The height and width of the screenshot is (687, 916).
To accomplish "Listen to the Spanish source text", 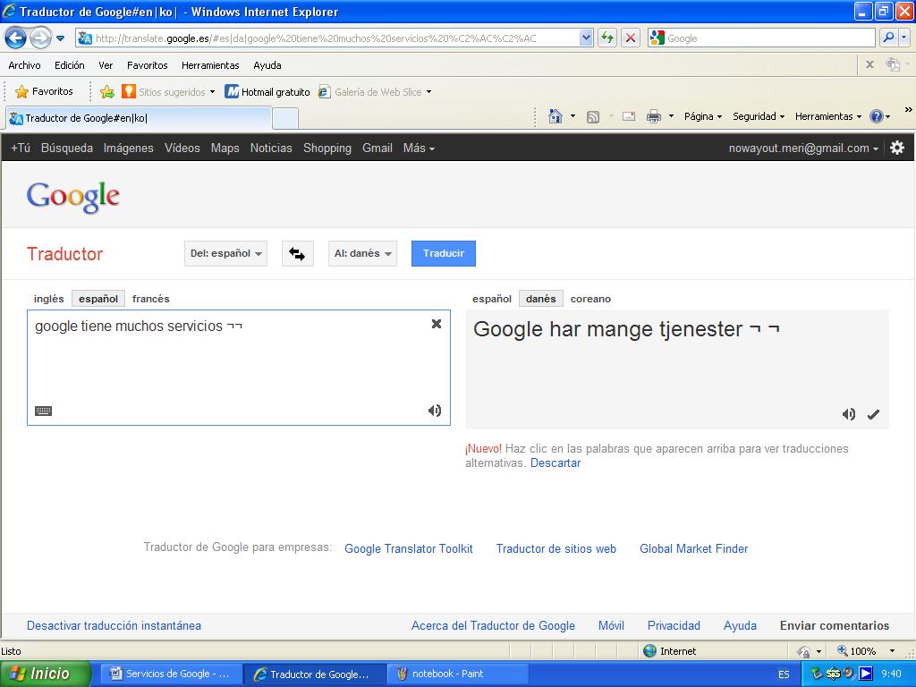I will (x=434, y=411).
